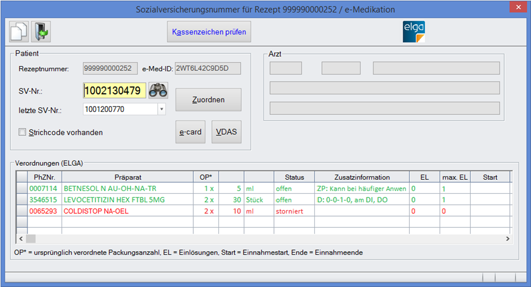Click the new document icon

coord(19,32)
